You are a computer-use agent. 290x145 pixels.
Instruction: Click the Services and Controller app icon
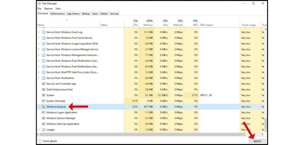43,84
